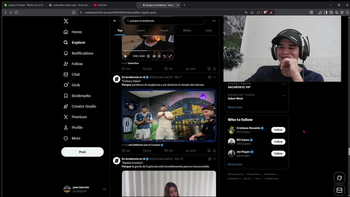View analytics of the 912K views post

click(191, 69)
